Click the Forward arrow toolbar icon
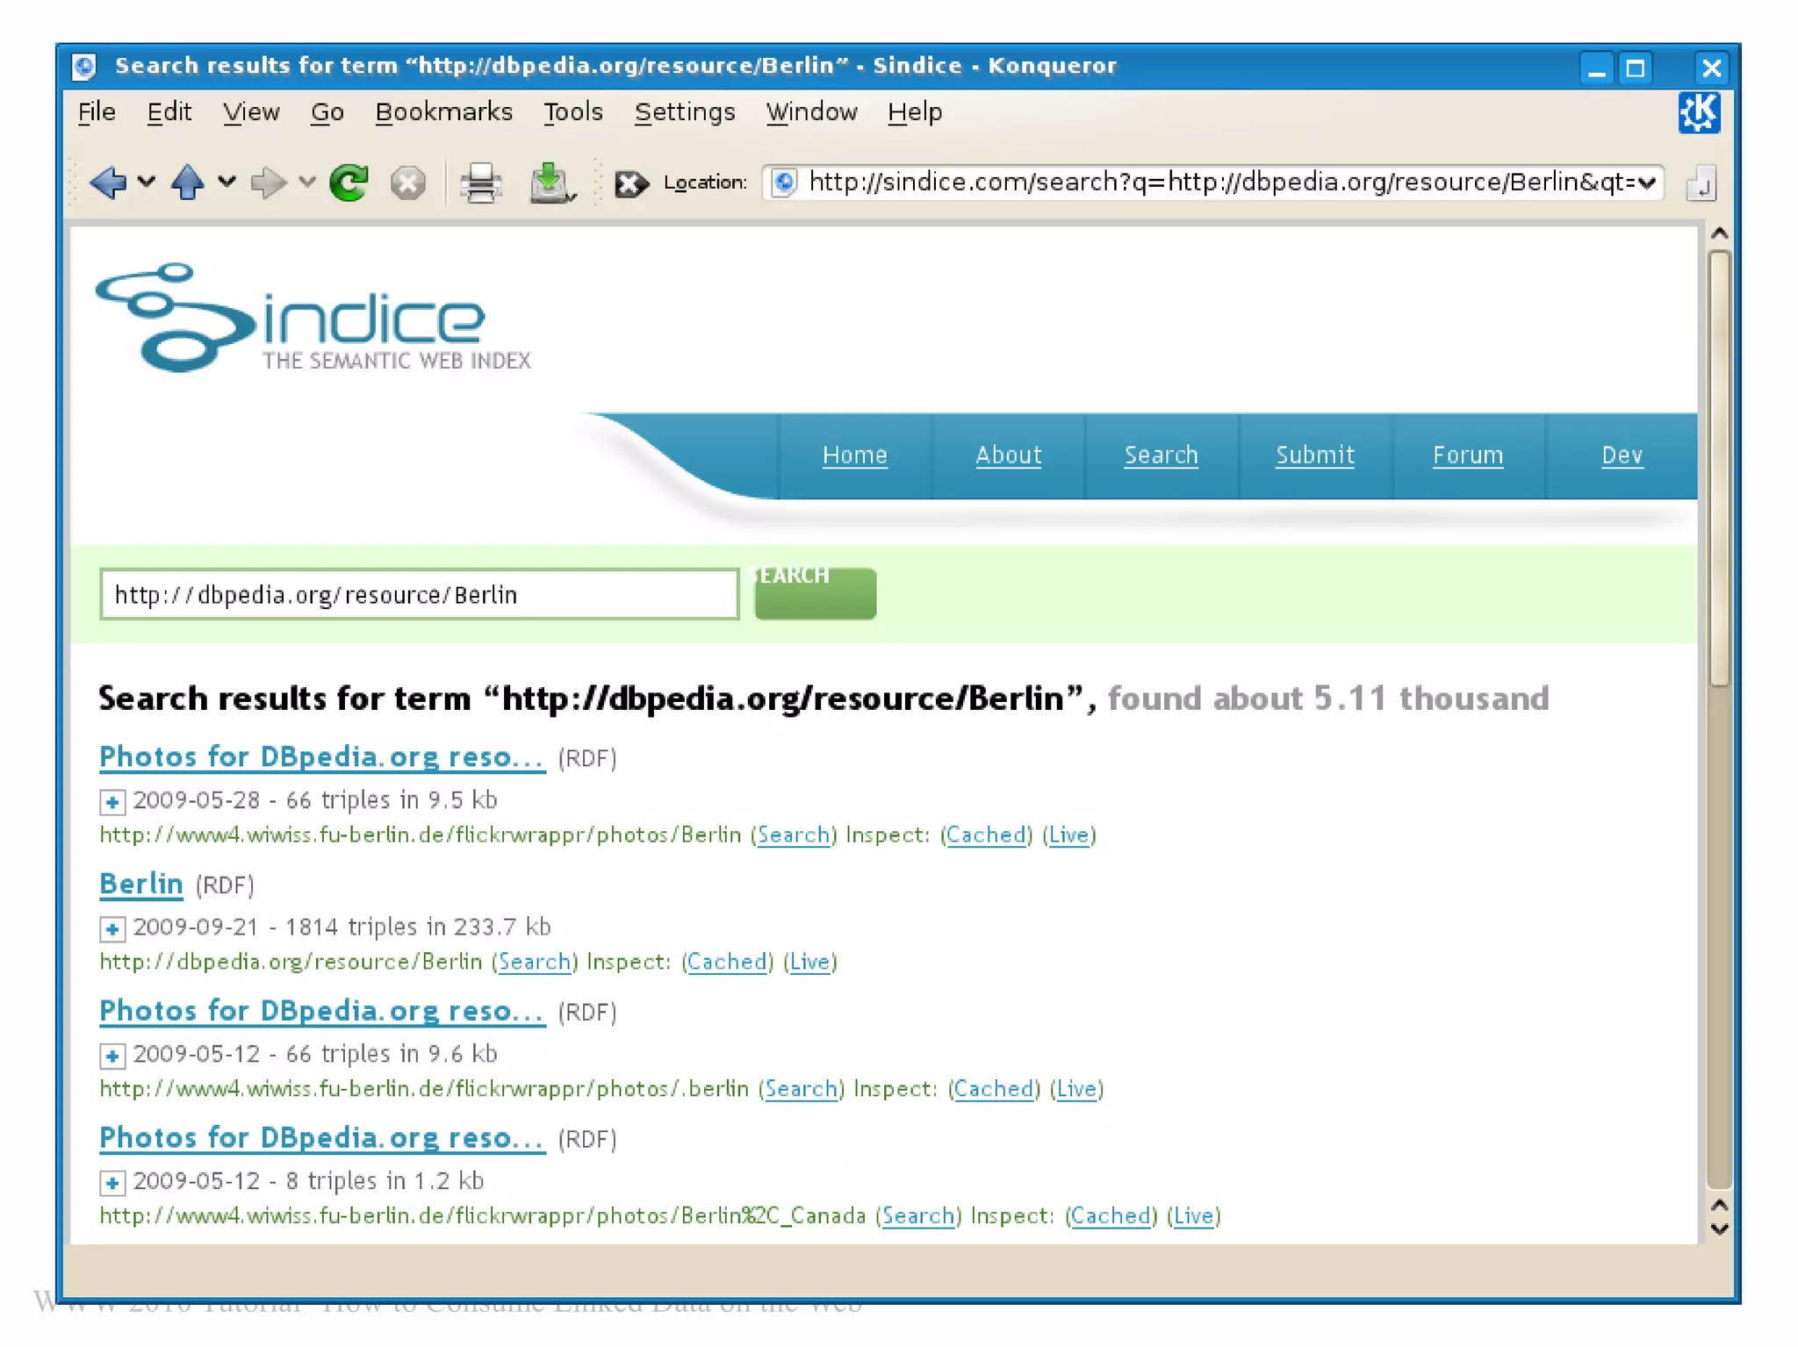1798x1347 pixels. point(269,183)
